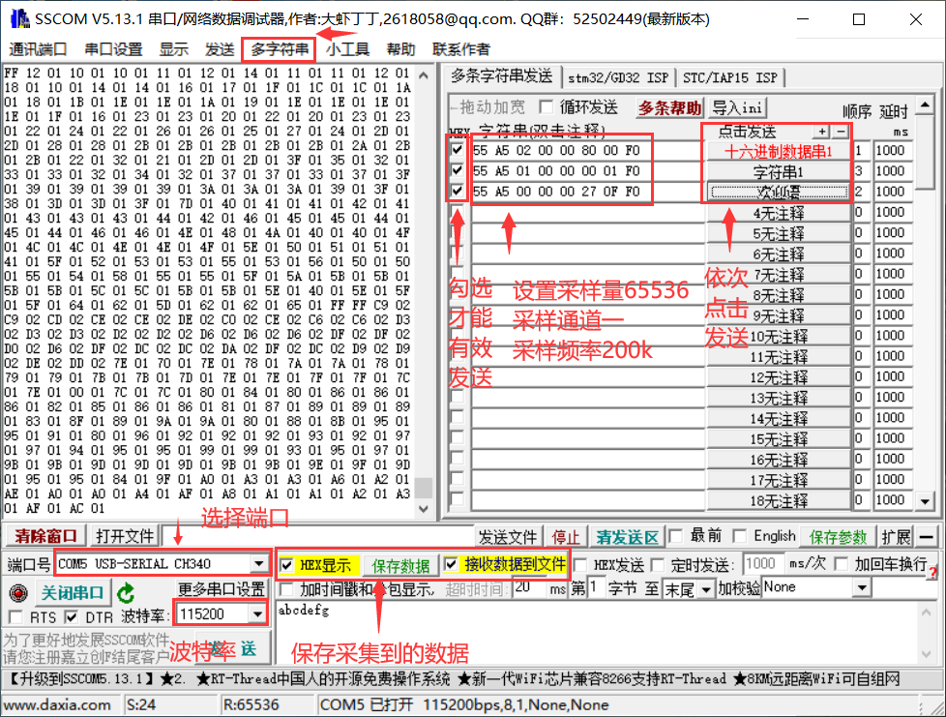946x717 pixels.
Task: Toggle the DTR checkbox
Action: tap(71, 616)
